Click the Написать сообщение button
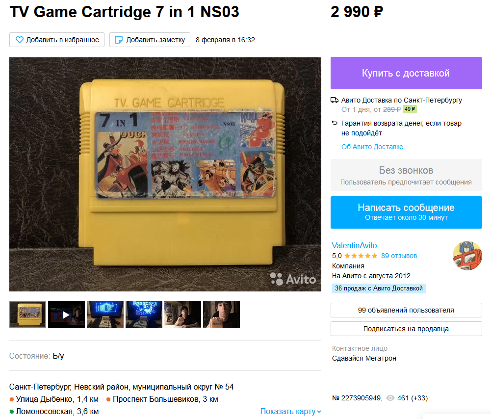Viewport: 491px width, 419px height. click(x=406, y=212)
